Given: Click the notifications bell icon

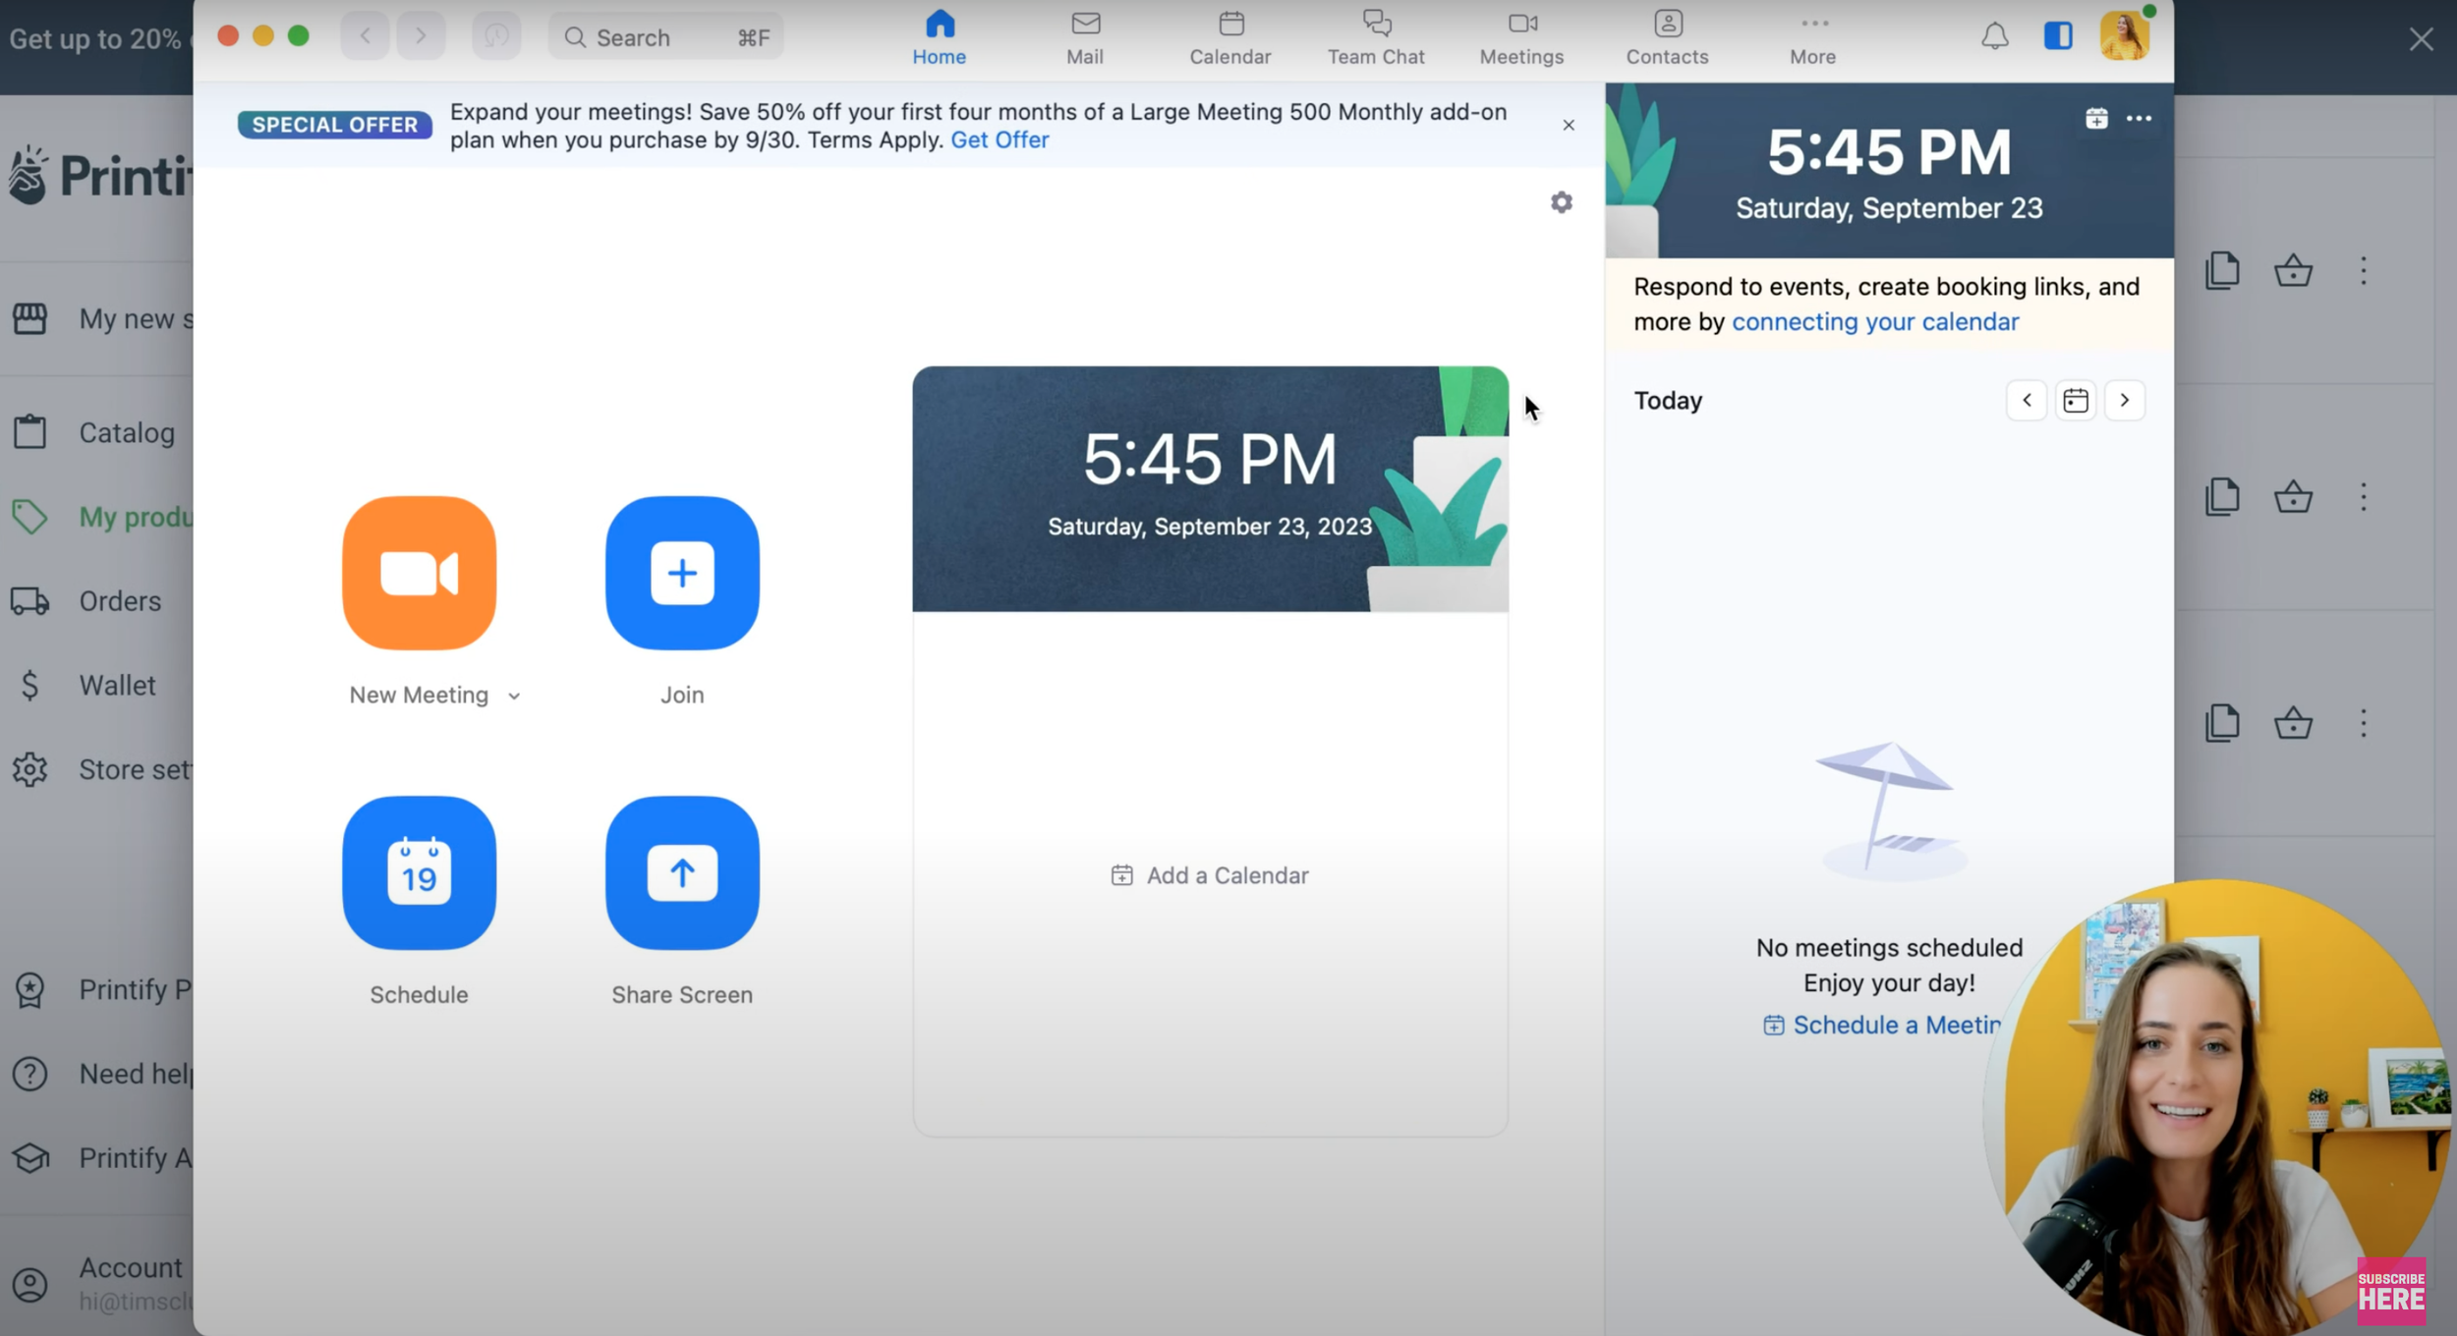Looking at the screenshot, I should 1994,36.
